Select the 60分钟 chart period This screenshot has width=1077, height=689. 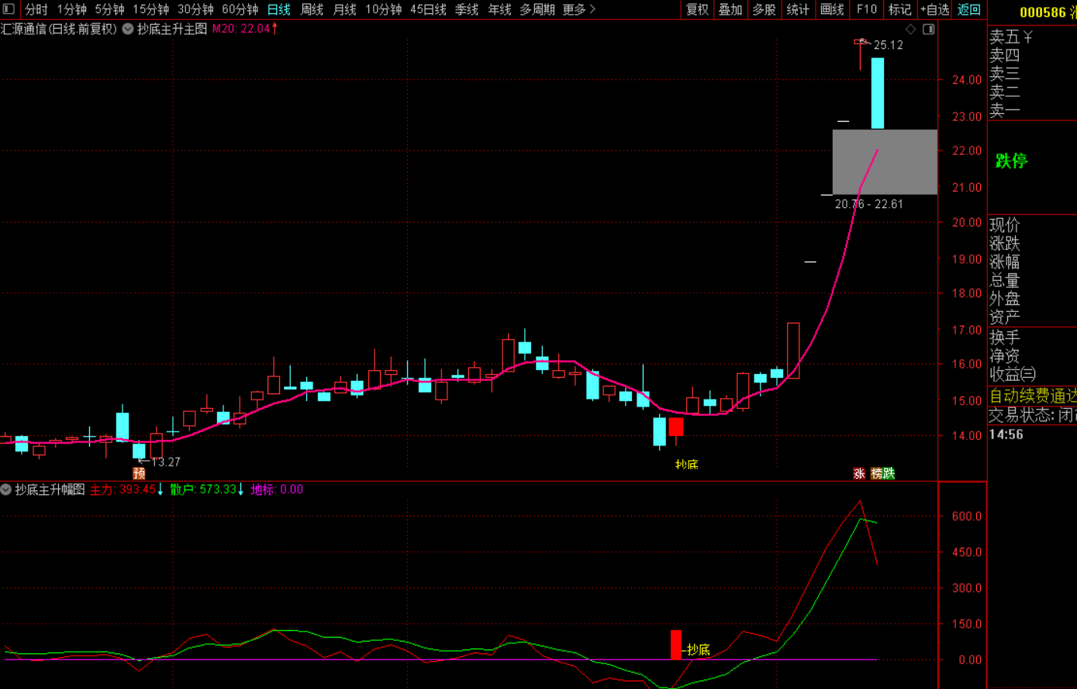pyautogui.click(x=240, y=9)
